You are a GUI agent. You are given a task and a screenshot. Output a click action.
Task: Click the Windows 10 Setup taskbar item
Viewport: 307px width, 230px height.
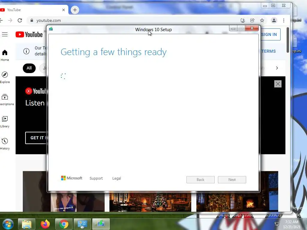pyautogui.click(x=101, y=224)
